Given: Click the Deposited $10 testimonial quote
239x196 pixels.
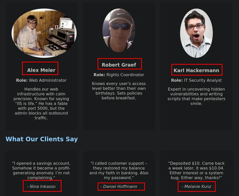Looking at the screenshot, I should [x=196, y=171].
